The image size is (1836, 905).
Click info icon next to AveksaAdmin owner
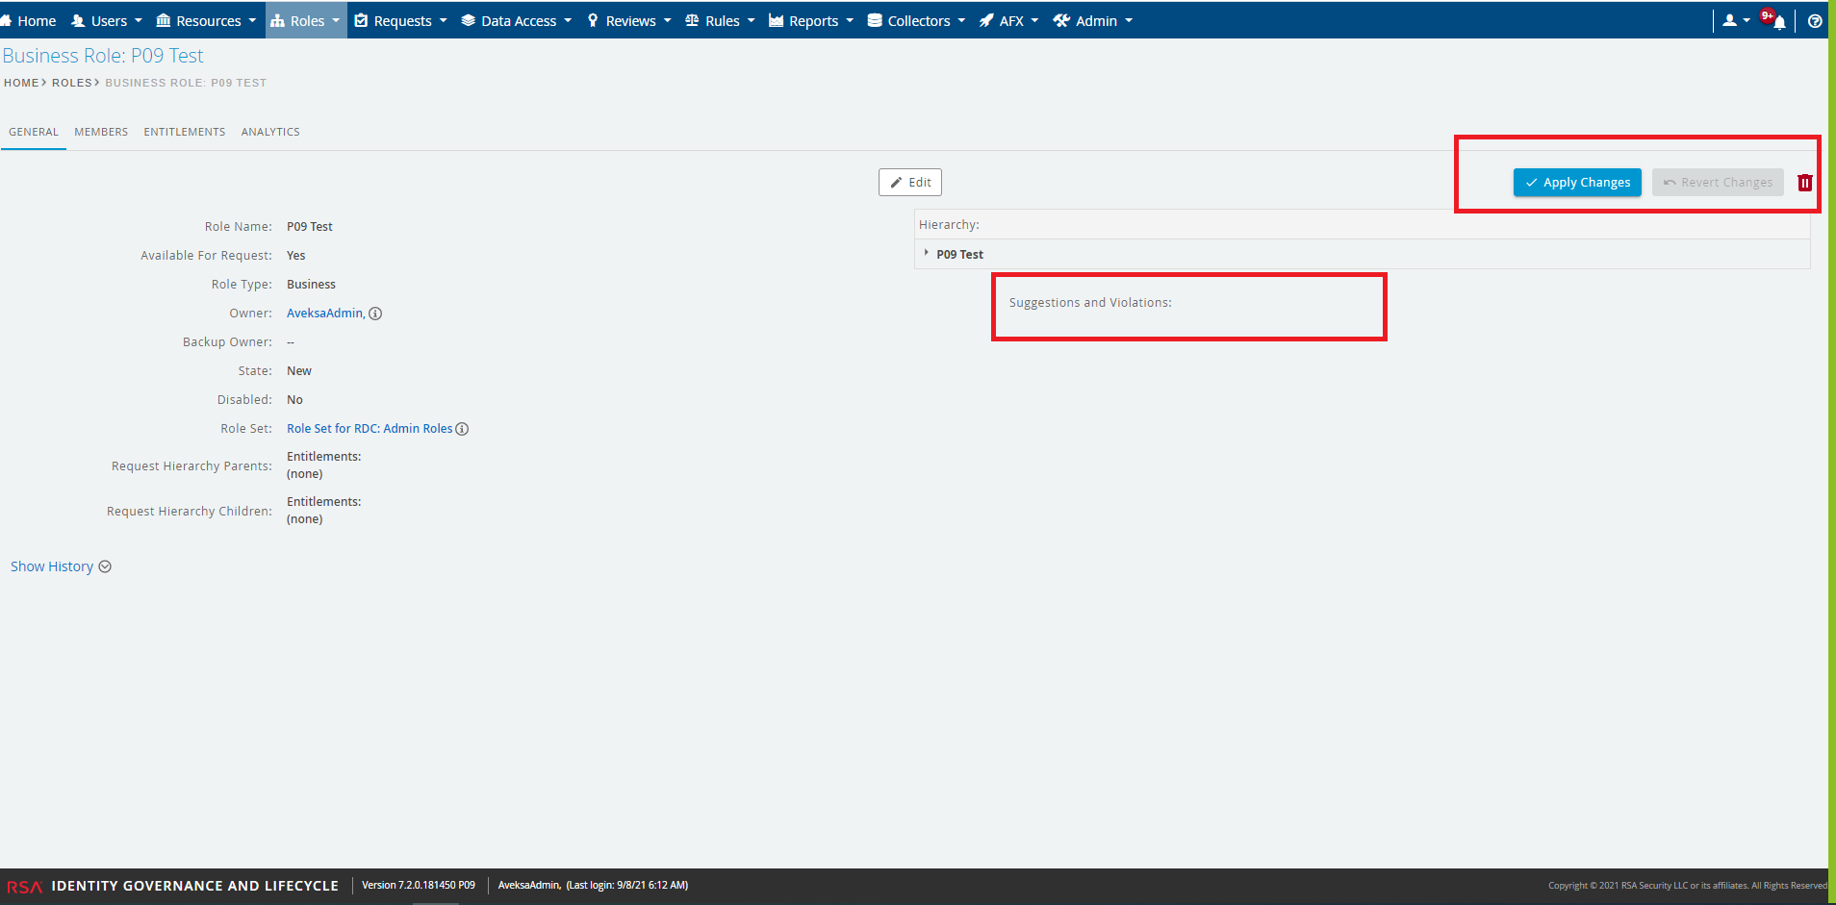[375, 314]
